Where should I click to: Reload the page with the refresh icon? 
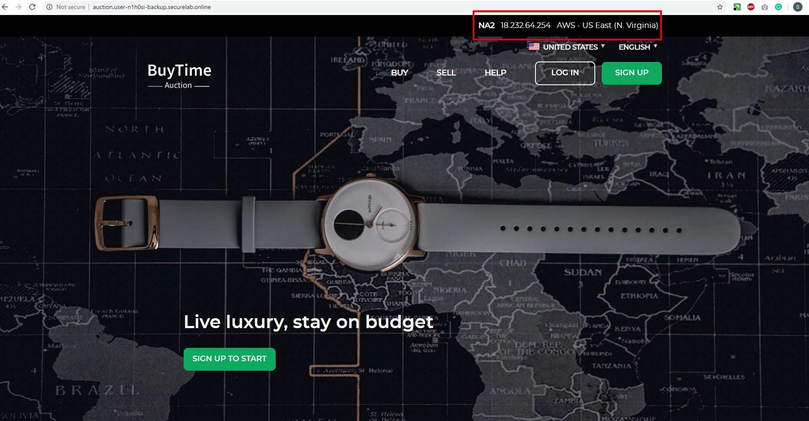(x=32, y=7)
